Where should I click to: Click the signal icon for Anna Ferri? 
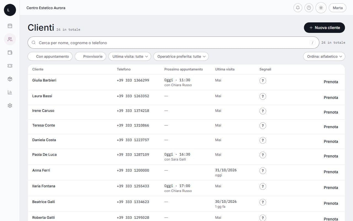point(263,171)
